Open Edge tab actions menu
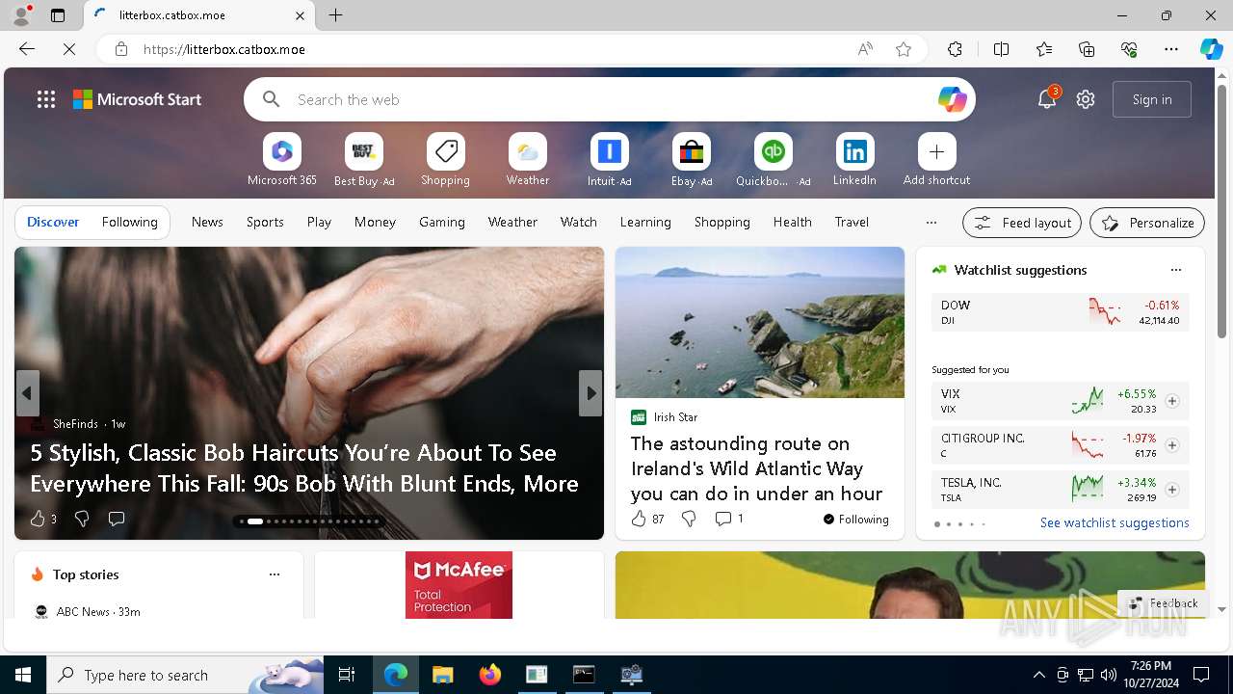Image resolution: width=1233 pixels, height=694 pixels. click(x=58, y=15)
